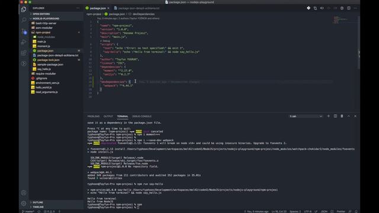The image size is (379, 213).
Task: Click the toolbar icon left of Split Editor
Action: 342,8
